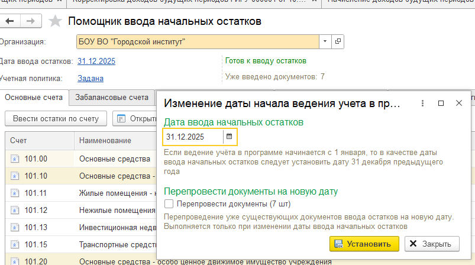Screen dimensions: 475x265
Task: Open organization card with the open-form icon
Action: pyautogui.click(x=338, y=41)
